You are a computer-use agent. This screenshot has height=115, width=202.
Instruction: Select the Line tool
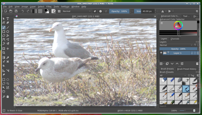(x=8, y=28)
